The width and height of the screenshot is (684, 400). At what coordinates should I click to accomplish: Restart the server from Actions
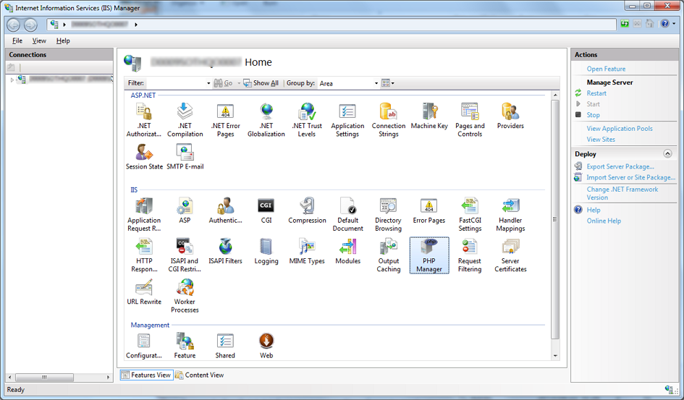tap(596, 93)
